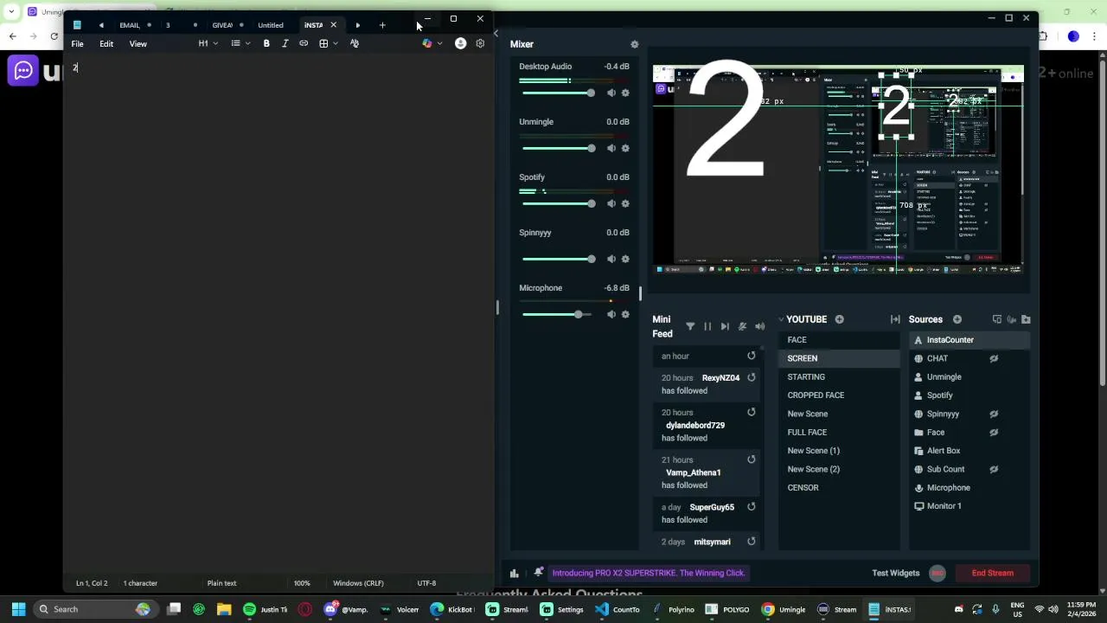Add a new Notepad tab
This screenshot has width=1107, height=623.
(x=382, y=25)
